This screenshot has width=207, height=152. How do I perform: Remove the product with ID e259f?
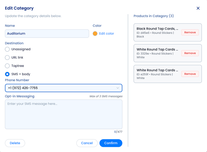click(190, 74)
